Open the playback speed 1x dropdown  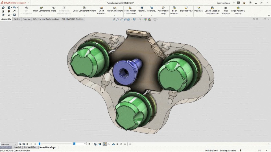[x=80, y=144]
